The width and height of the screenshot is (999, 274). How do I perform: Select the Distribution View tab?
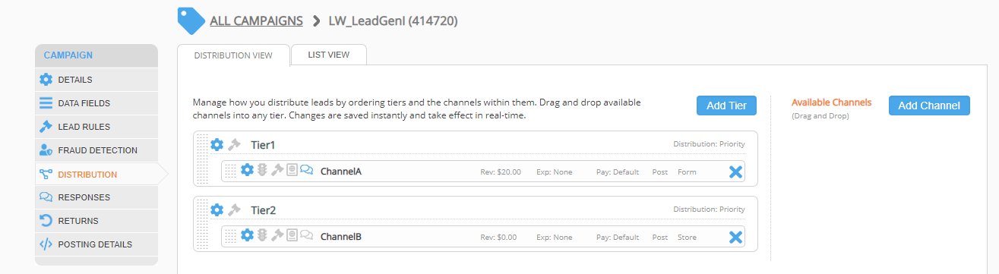click(233, 55)
